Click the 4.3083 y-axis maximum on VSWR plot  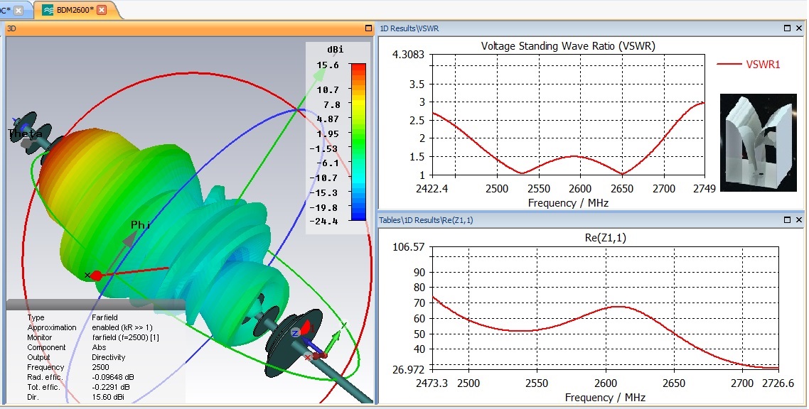pyautogui.click(x=409, y=55)
